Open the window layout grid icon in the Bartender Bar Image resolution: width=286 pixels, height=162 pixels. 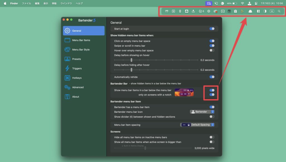click(x=258, y=11)
